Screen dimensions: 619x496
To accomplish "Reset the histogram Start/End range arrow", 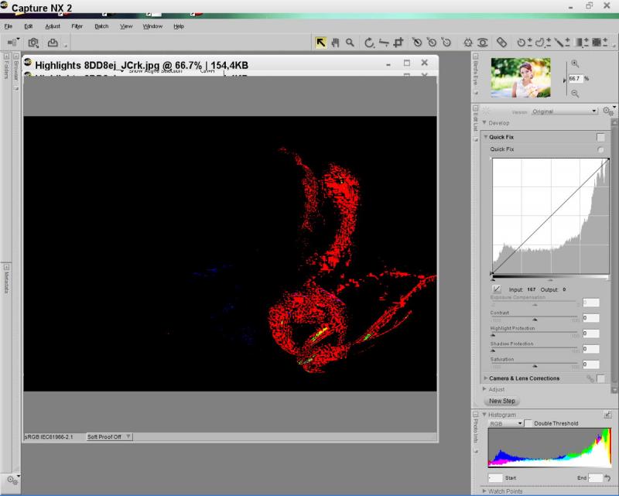I will [607, 478].
